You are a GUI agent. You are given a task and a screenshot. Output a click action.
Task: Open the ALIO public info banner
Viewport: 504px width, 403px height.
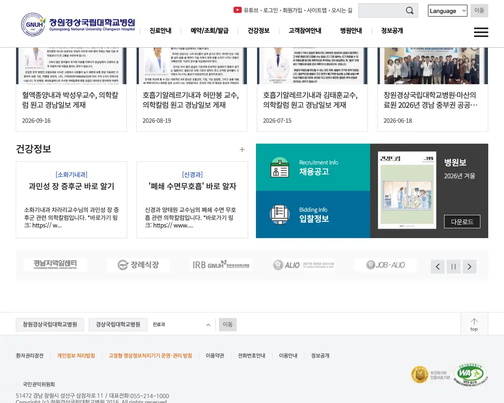pyautogui.click(x=303, y=265)
